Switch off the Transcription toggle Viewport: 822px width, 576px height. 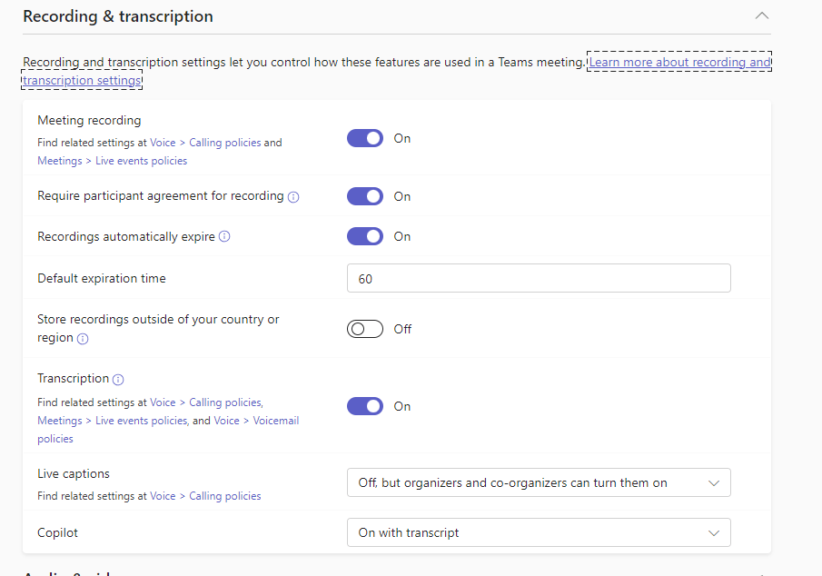pos(365,406)
